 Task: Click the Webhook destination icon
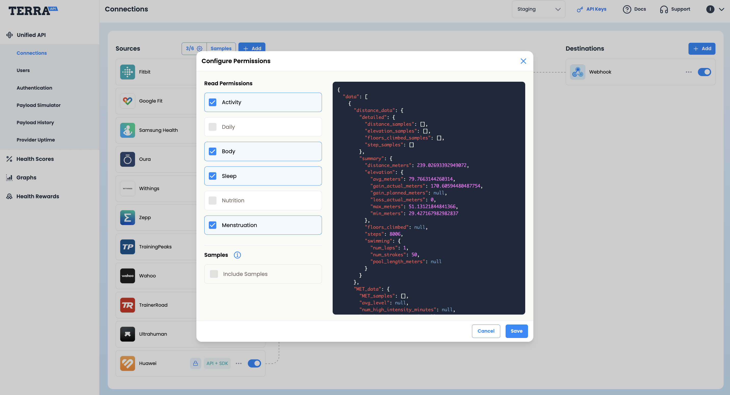pos(577,72)
